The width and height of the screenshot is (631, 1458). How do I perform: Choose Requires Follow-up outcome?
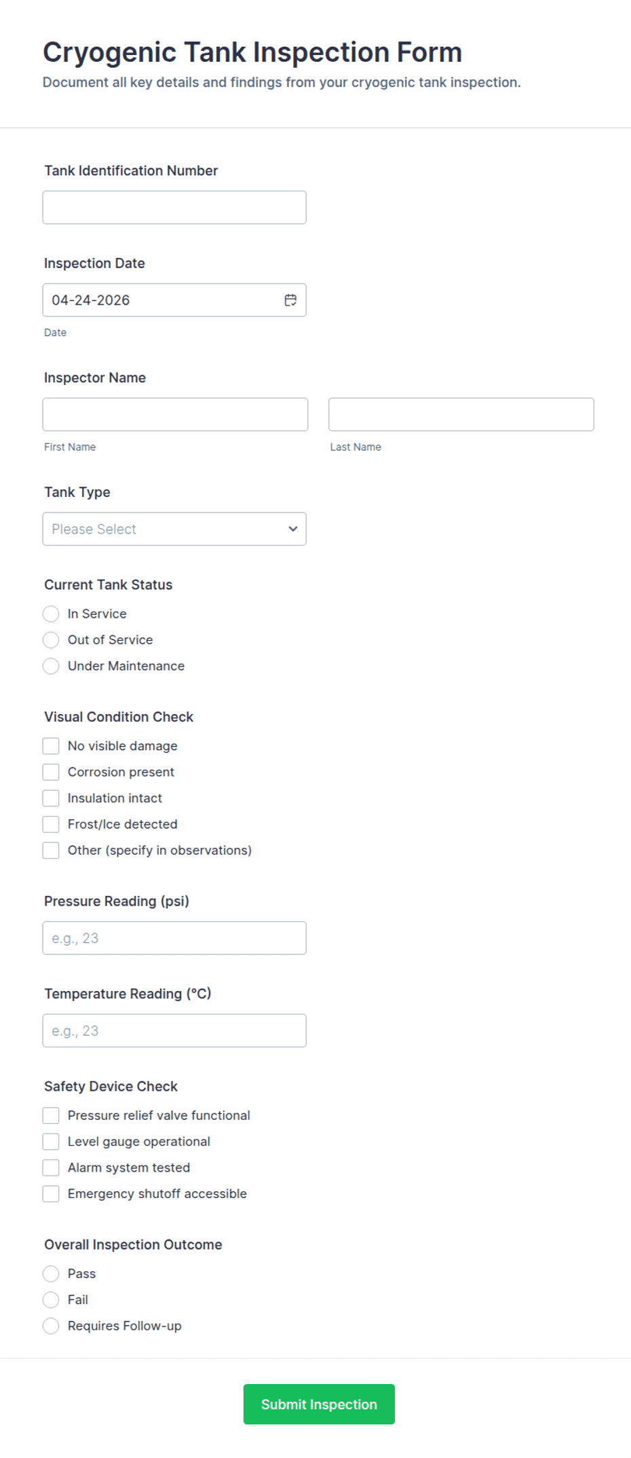tap(51, 1326)
